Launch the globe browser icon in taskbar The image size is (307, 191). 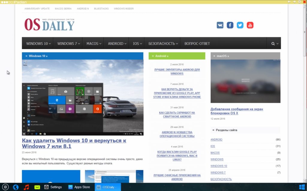coord(16,187)
